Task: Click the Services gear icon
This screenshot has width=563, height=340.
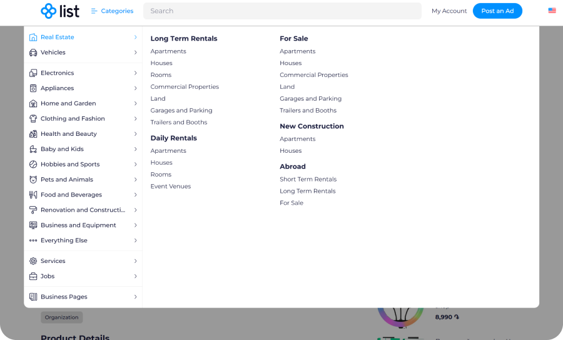Action: (x=33, y=261)
